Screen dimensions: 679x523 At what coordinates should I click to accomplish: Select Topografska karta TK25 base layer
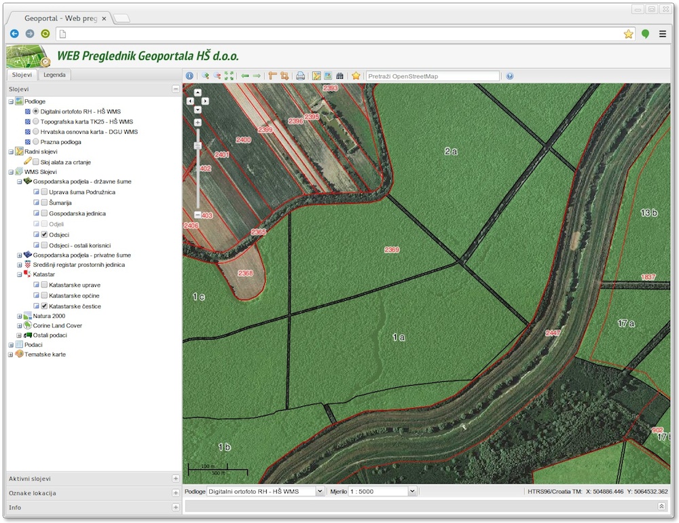(36, 121)
